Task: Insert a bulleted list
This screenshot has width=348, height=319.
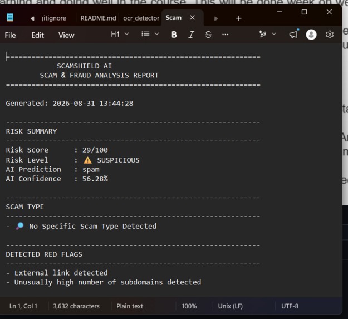Action: click(145, 34)
